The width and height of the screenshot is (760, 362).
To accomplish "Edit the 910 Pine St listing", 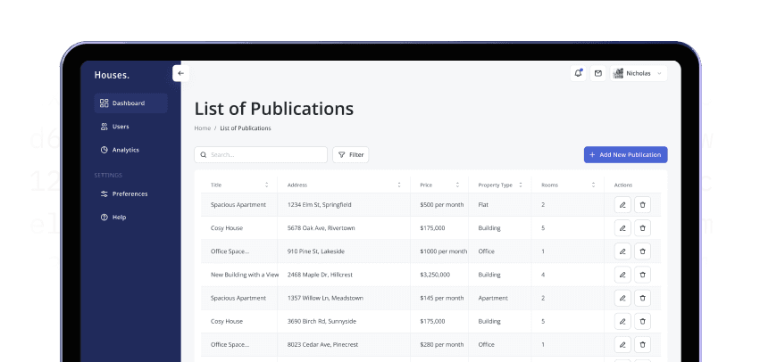I will [x=622, y=251].
